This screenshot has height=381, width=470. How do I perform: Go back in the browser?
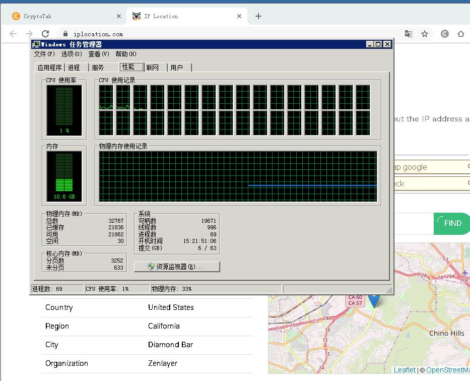point(13,34)
